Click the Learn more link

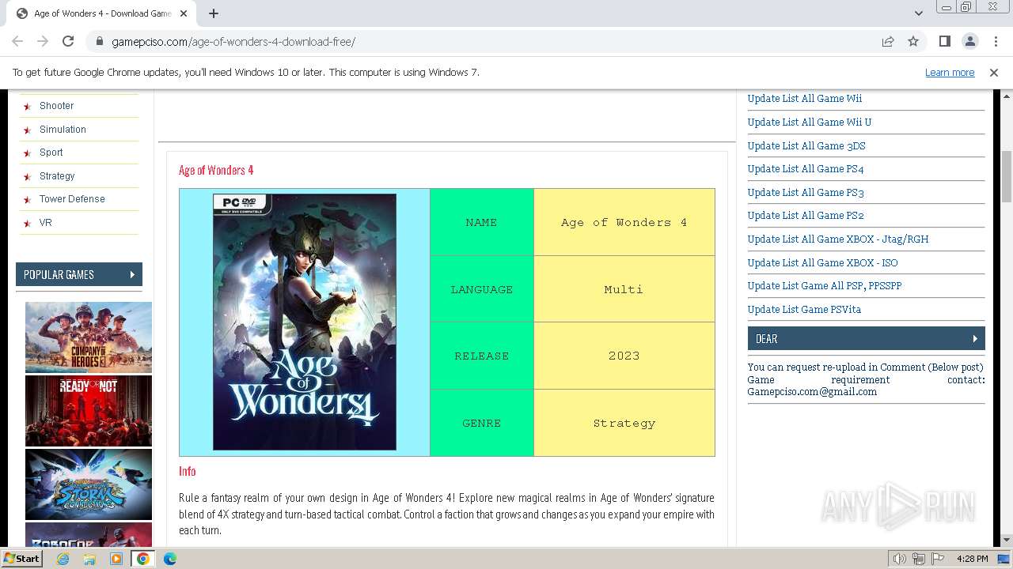pyautogui.click(x=950, y=72)
